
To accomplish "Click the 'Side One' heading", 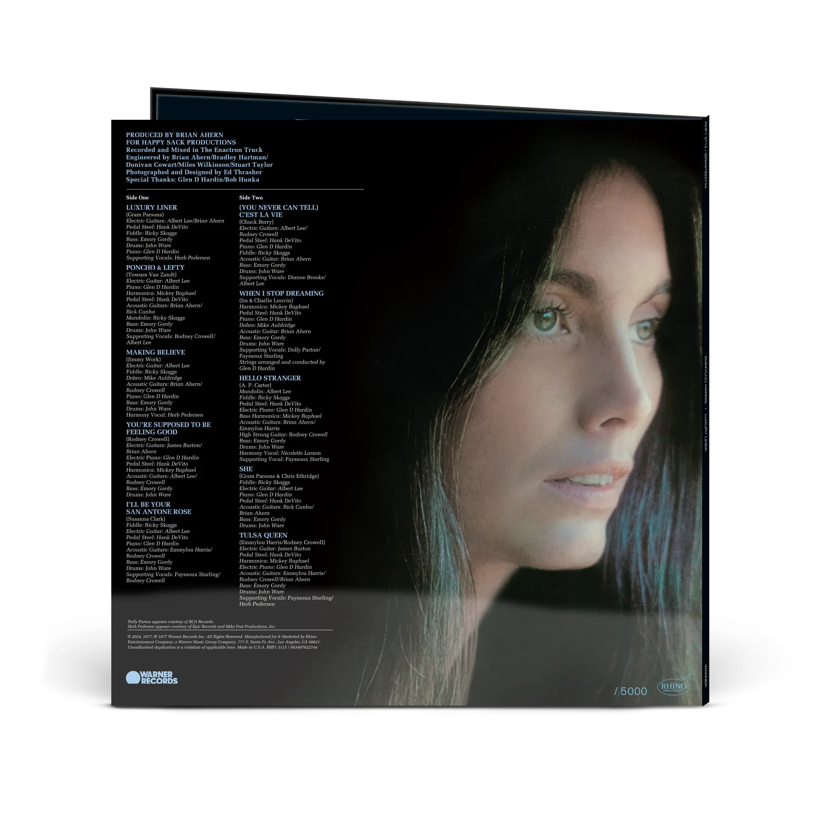I will coord(137,198).
